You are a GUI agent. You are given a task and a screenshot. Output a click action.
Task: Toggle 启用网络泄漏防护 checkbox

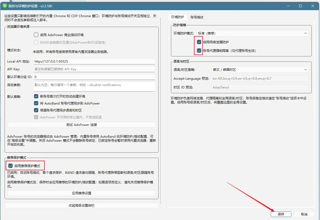pyautogui.click(x=199, y=42)
